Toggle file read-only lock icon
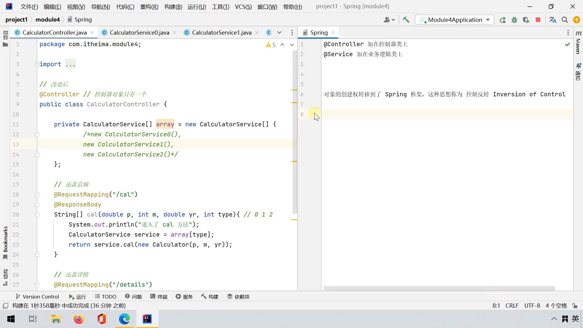583x328 pixels. click(574, 306)
